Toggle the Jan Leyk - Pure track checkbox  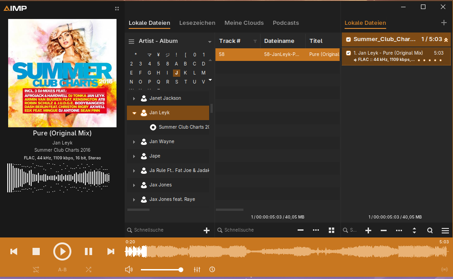coord(348,53)
